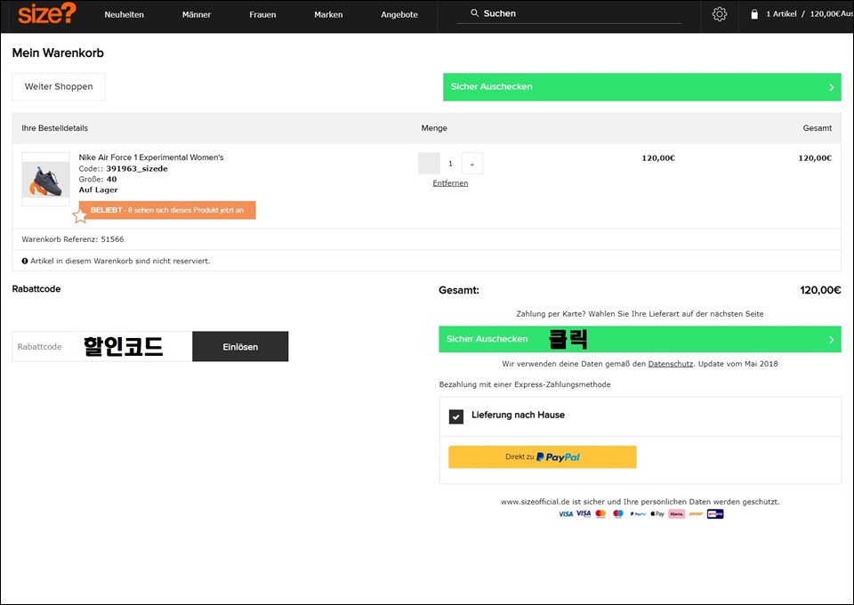
Task: Click the Maestro payment icon
Action: [x=618, y=513]
